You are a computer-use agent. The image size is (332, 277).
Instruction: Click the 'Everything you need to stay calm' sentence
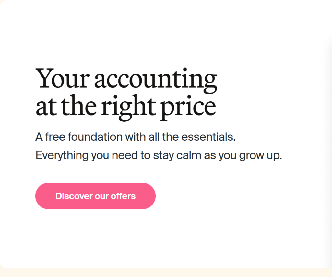pos(159,156)
